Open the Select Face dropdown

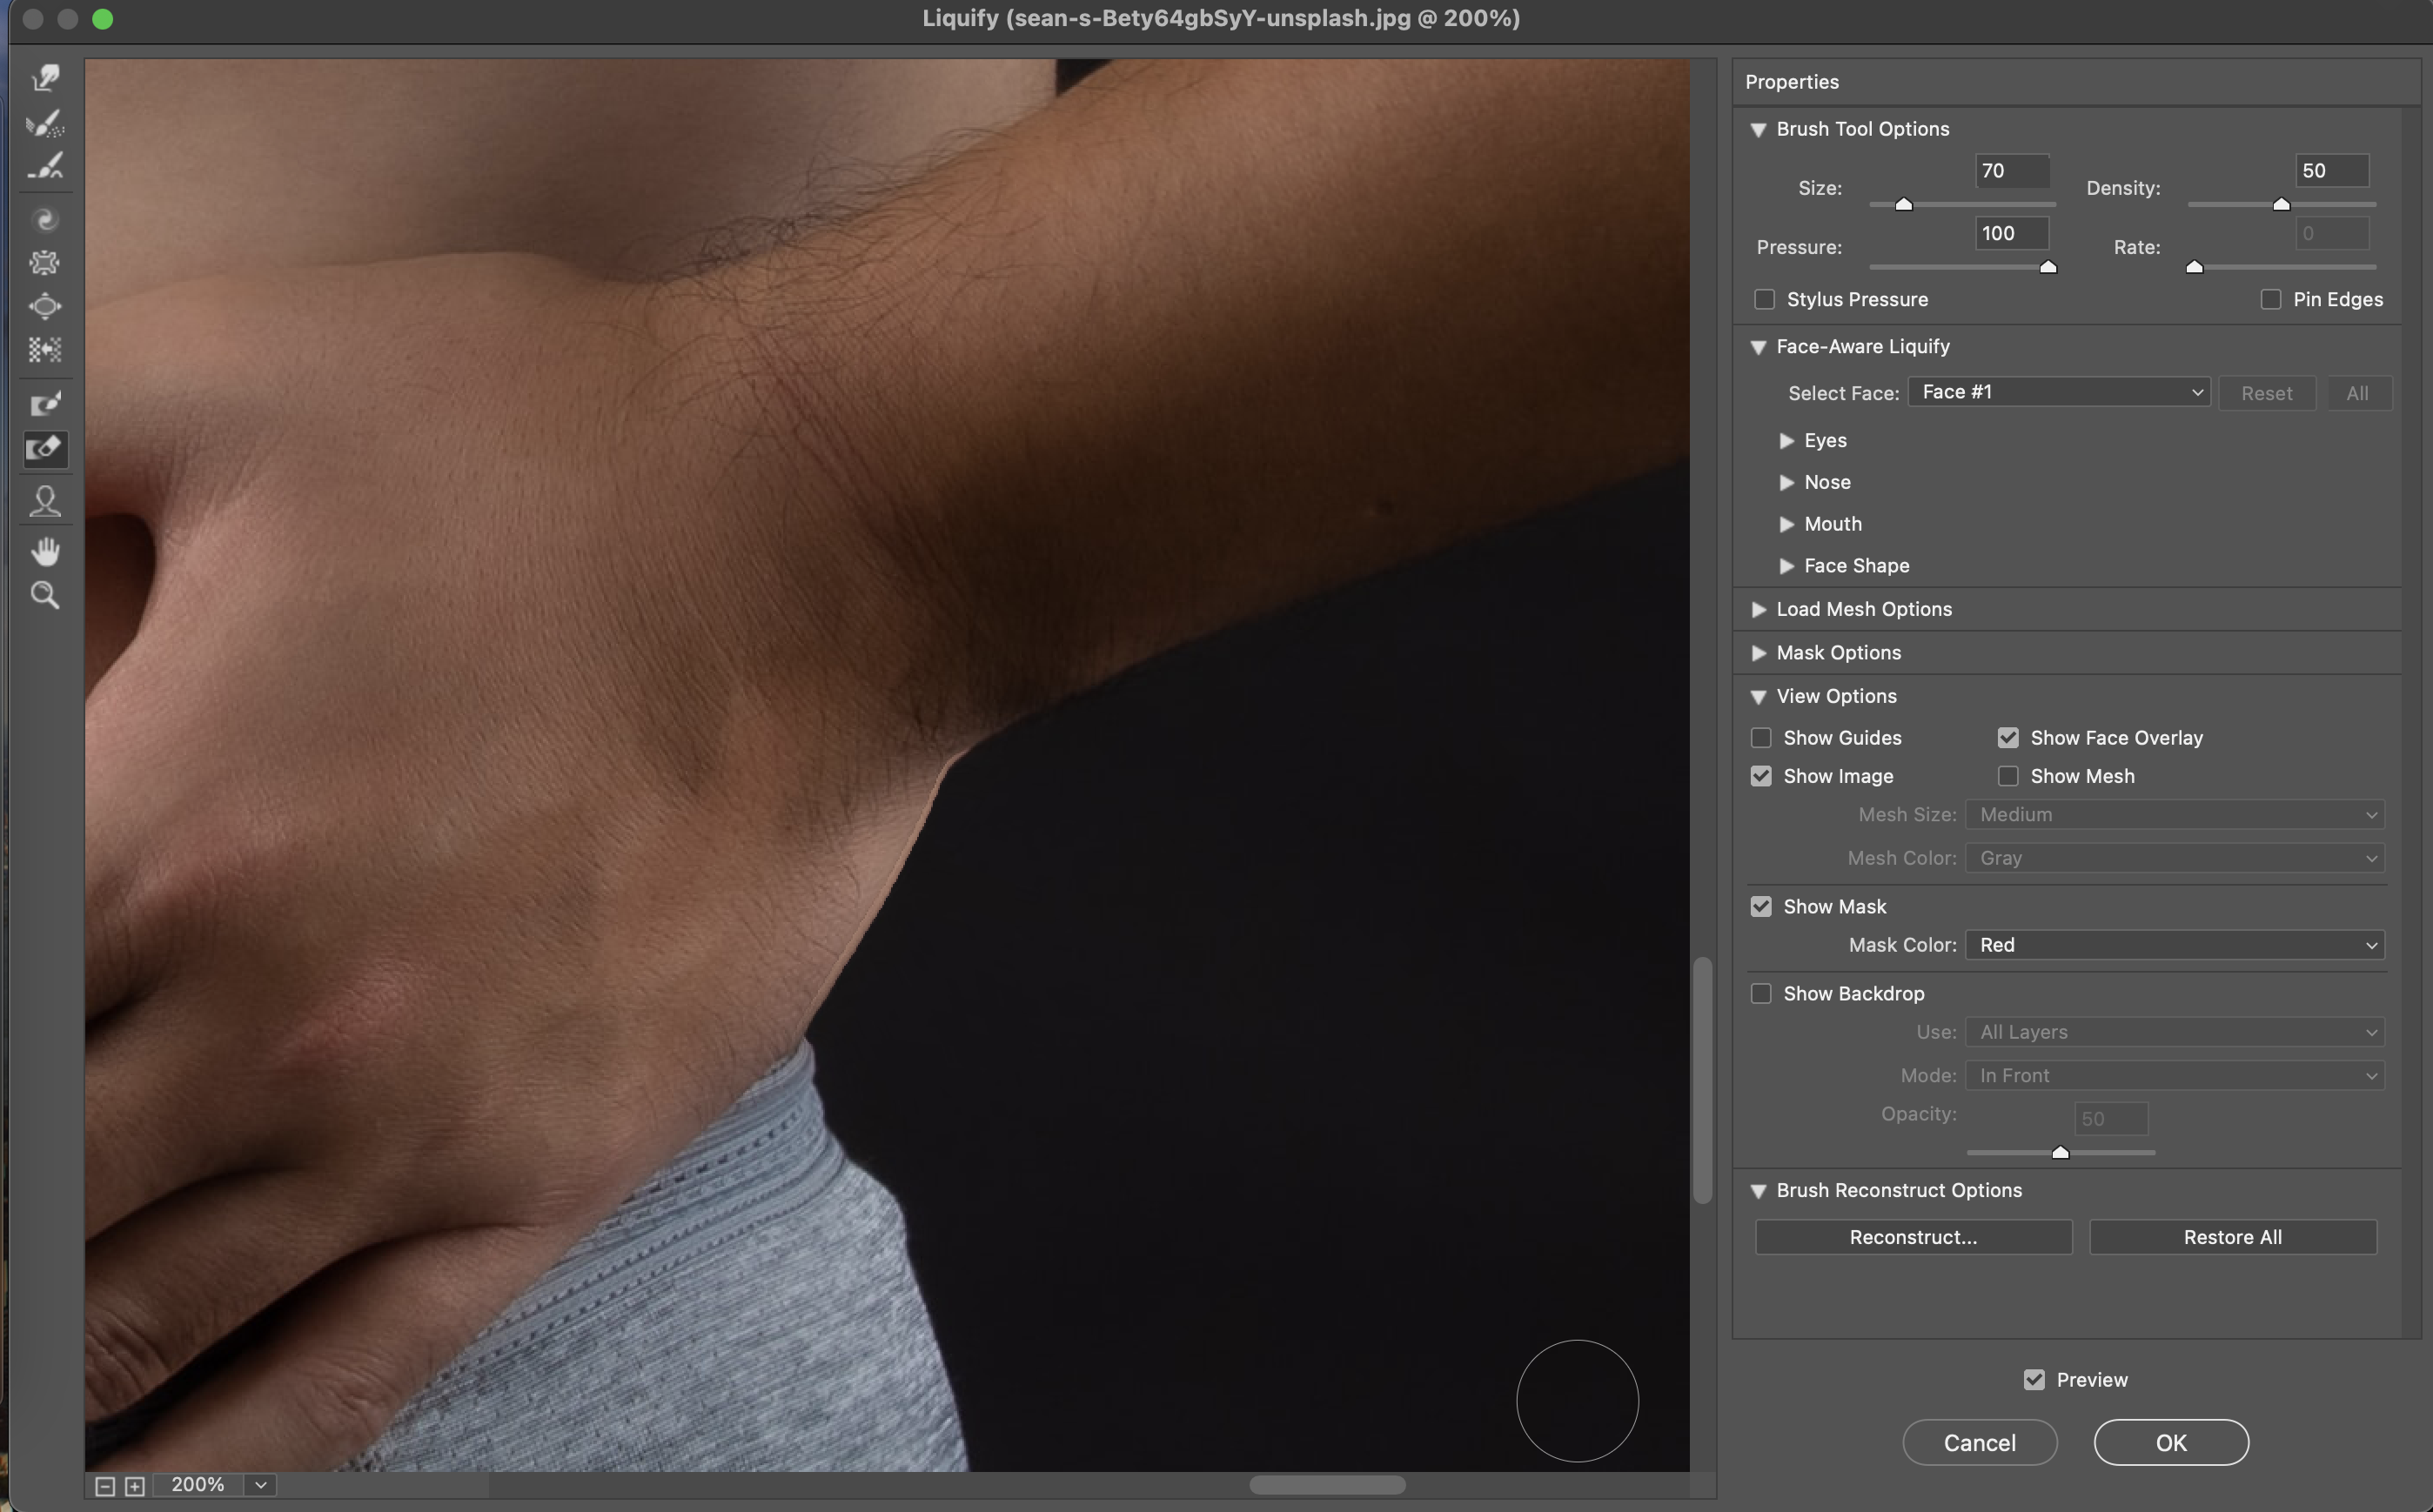point(2058,392)
